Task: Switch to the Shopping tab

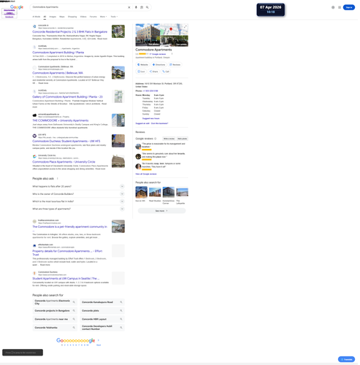Action: point(72,17)
